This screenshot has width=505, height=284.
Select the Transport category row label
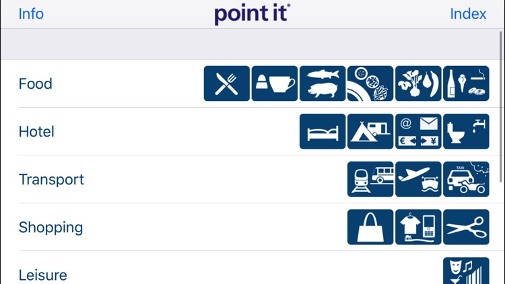51,180
